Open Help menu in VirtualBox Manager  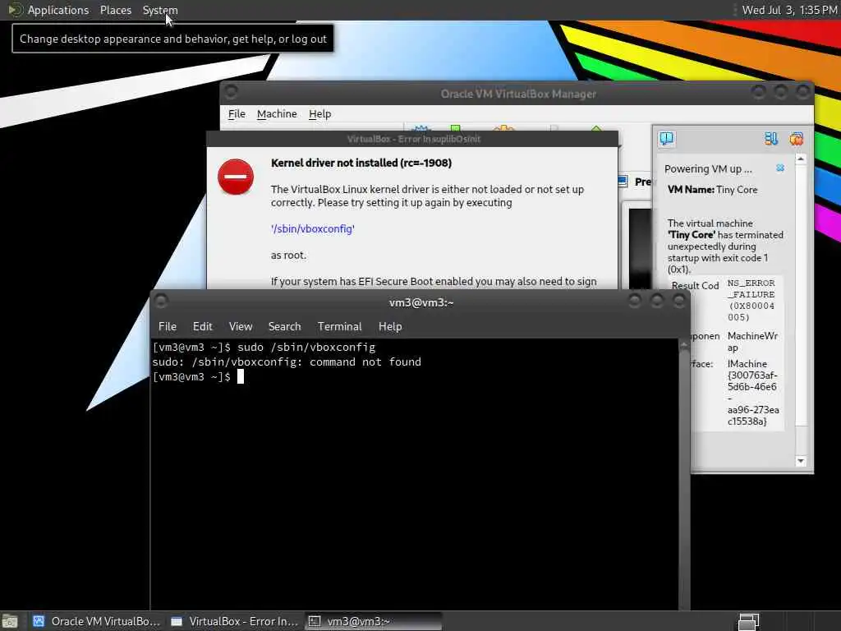click(x=319, y=113)
